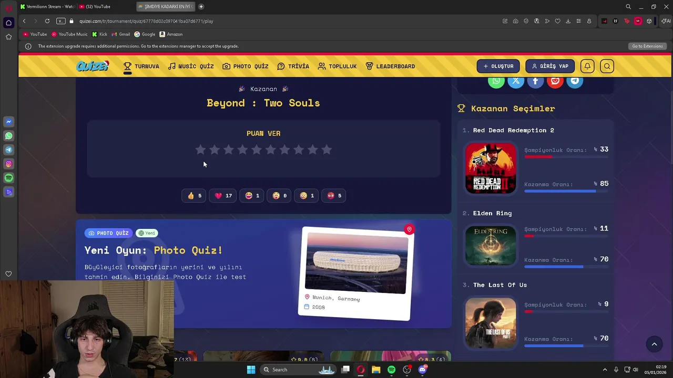Switch to Vermilionn Stream tab
The height and width of the screenshot is (378, 673).
click(x=47, y=6)
